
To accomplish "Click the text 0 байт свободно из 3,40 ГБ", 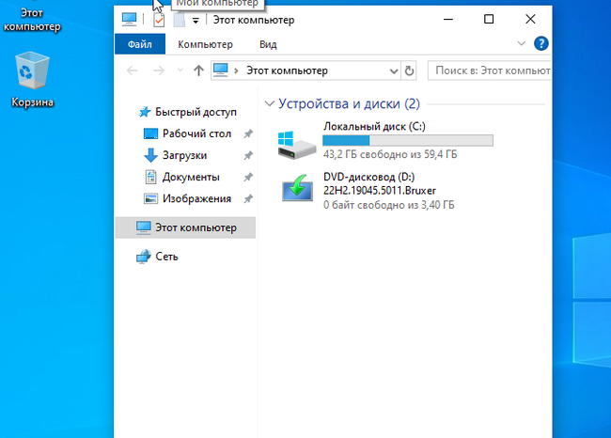I will [389, 205].
